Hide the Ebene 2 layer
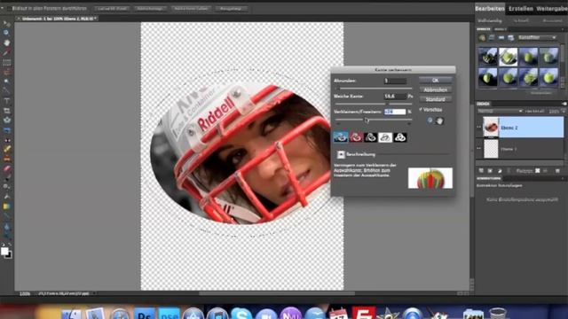 coord(479,128)
